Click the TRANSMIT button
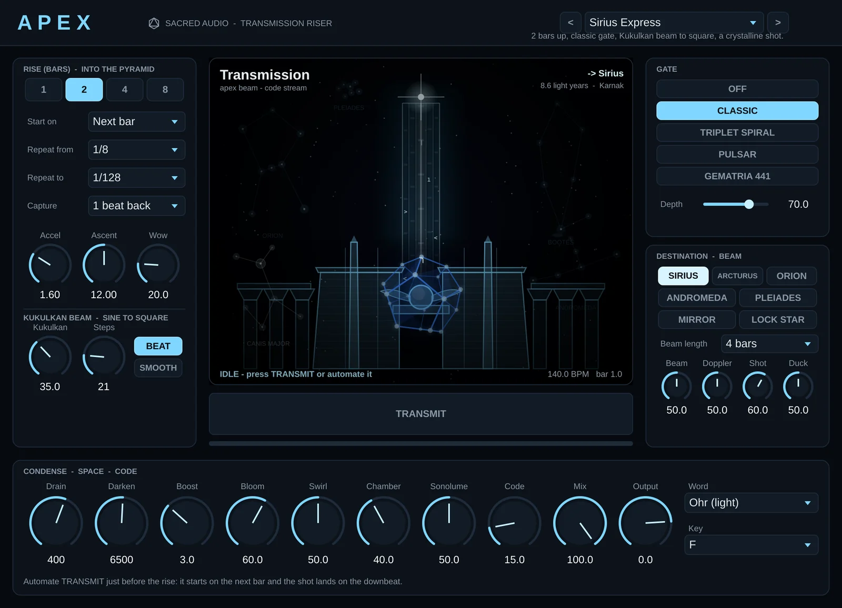Image resolution: width=842 pixels, height=608 pixels. 421,414
